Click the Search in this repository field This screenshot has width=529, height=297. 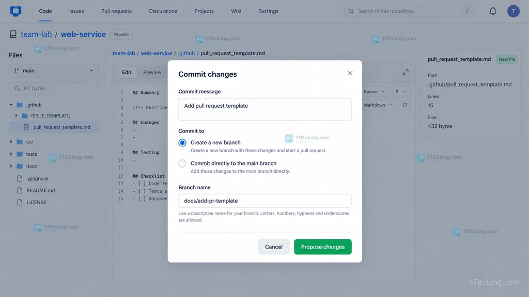tap(409, 11)
